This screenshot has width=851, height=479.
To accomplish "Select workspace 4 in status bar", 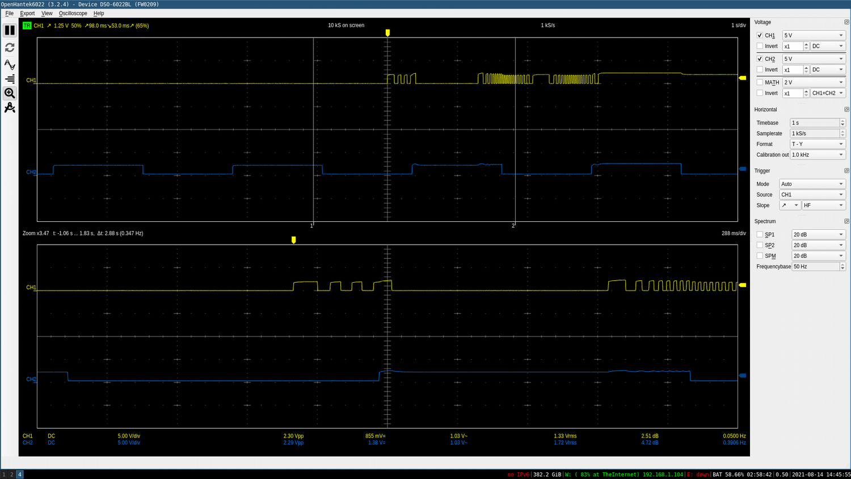I will [x=19, y=474].
